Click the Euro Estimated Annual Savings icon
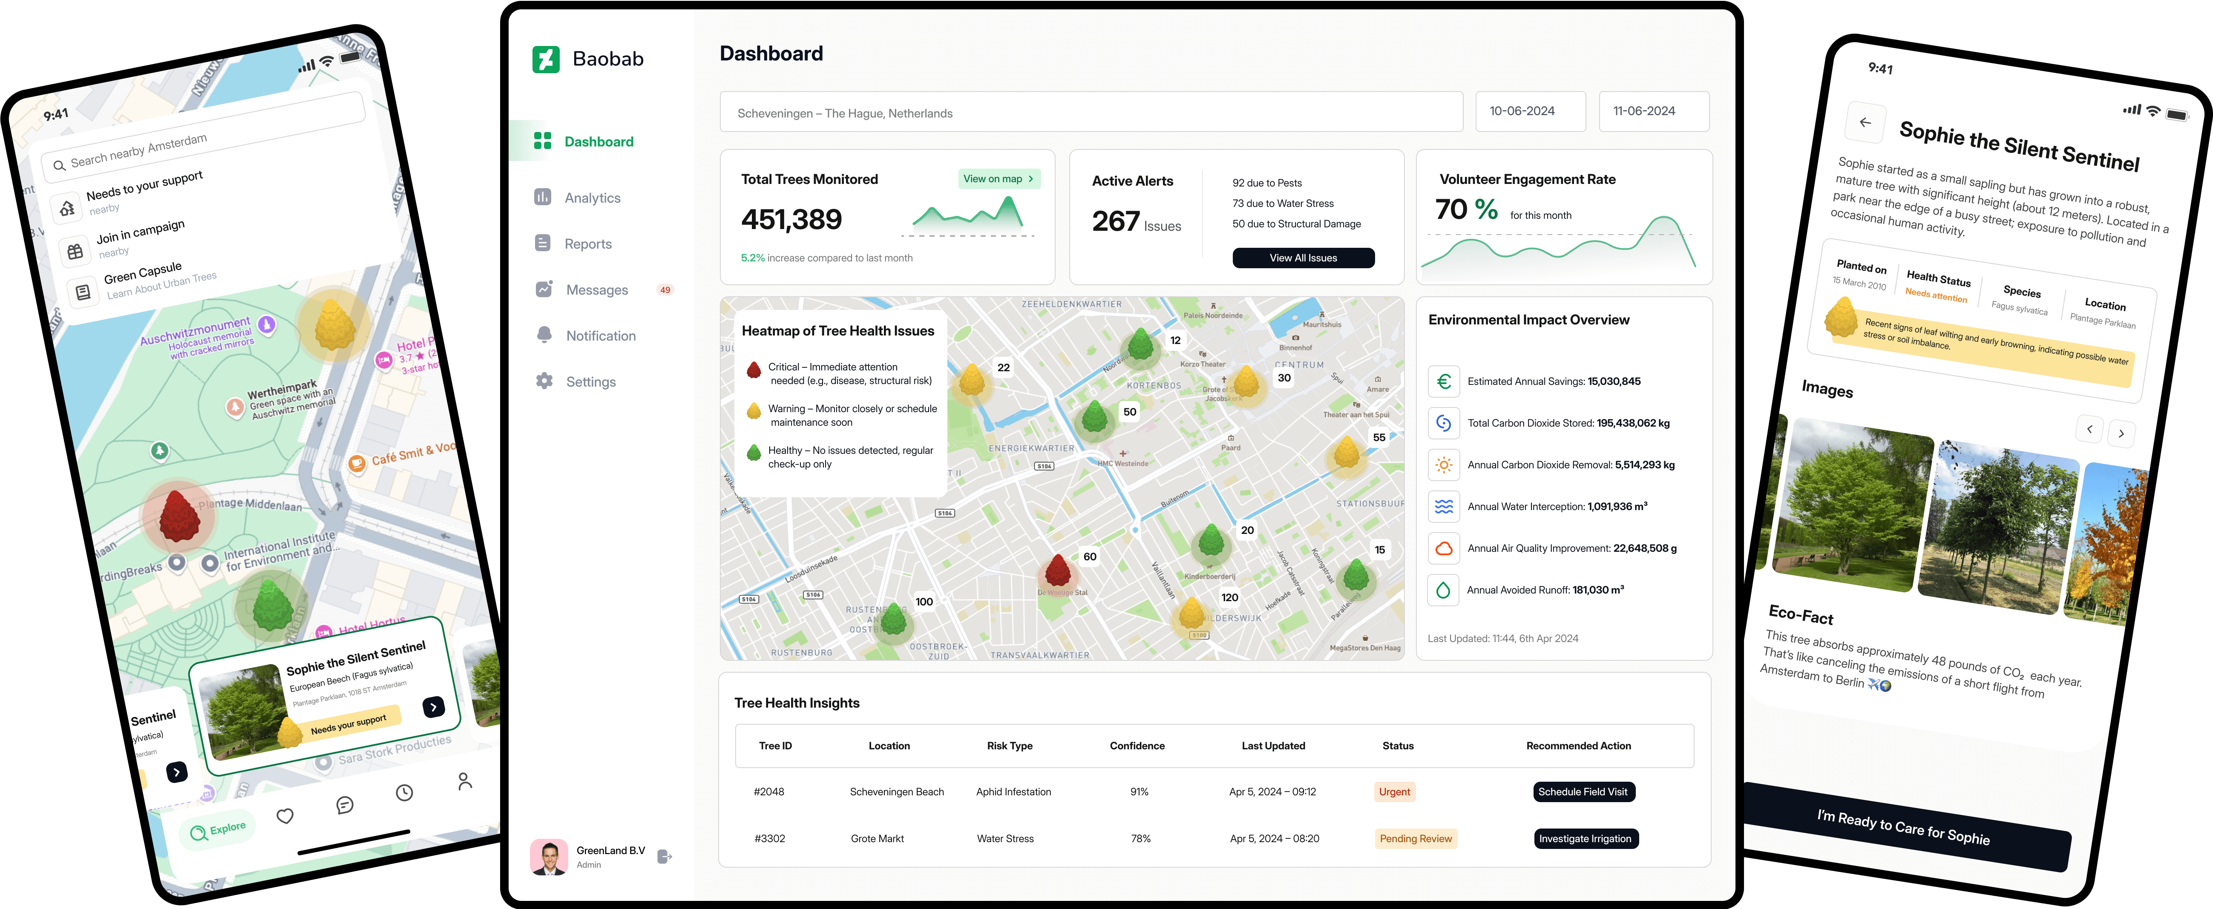The width and height of the screenshot is (2213, 909). tap(1443, 381)
